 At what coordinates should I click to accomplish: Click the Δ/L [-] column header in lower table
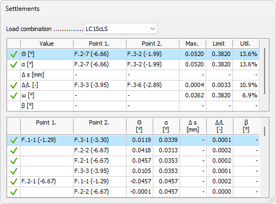[220, 126]
